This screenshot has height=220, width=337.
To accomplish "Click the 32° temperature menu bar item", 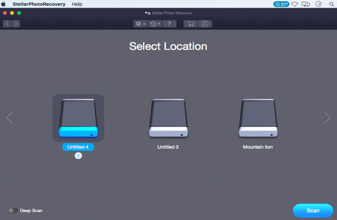I will [x=281, y=4].
